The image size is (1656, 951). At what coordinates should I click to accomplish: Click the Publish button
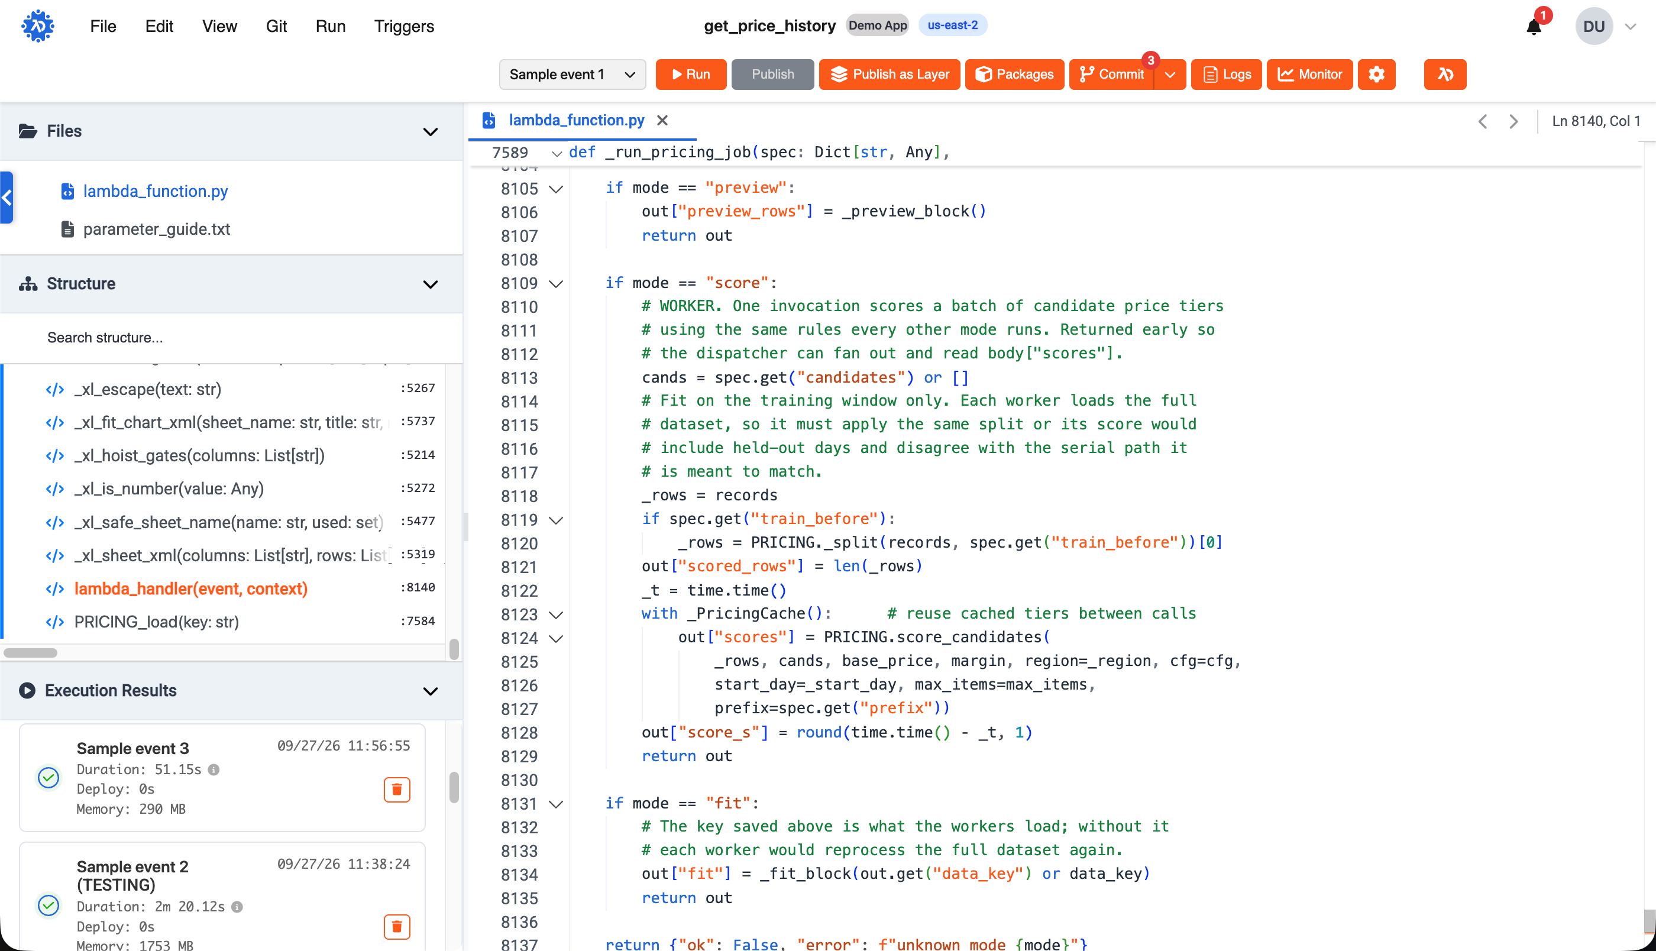tap(772, 75)
